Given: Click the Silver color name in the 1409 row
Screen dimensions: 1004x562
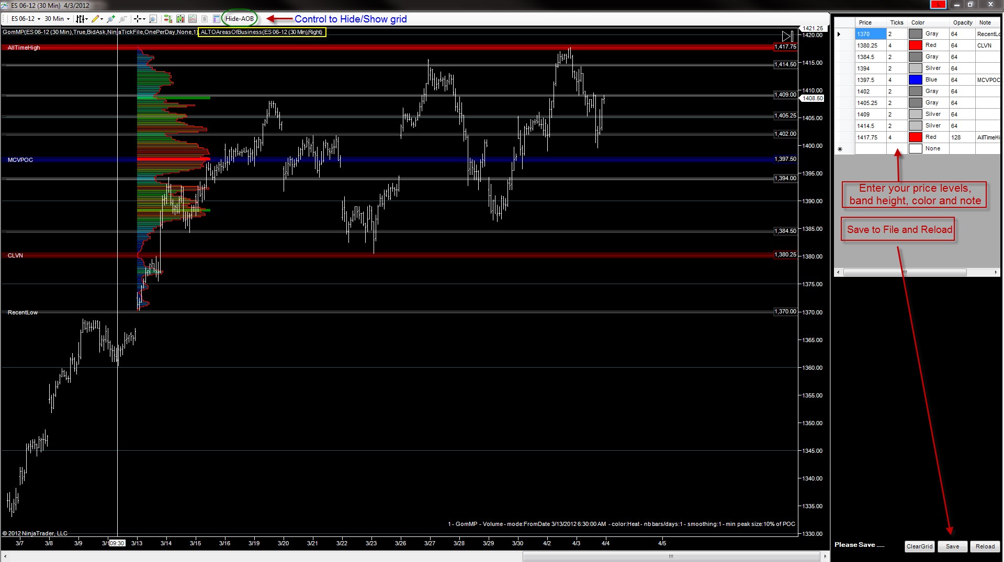Looking at the screenshot, I should click(933, 114).
